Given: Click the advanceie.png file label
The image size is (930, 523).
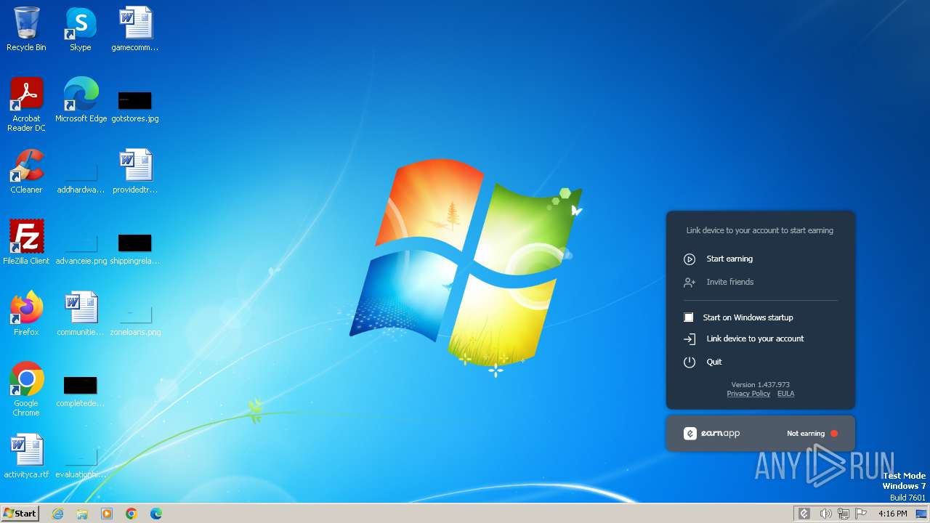Looking at the screenshot, I should [81, 261].
